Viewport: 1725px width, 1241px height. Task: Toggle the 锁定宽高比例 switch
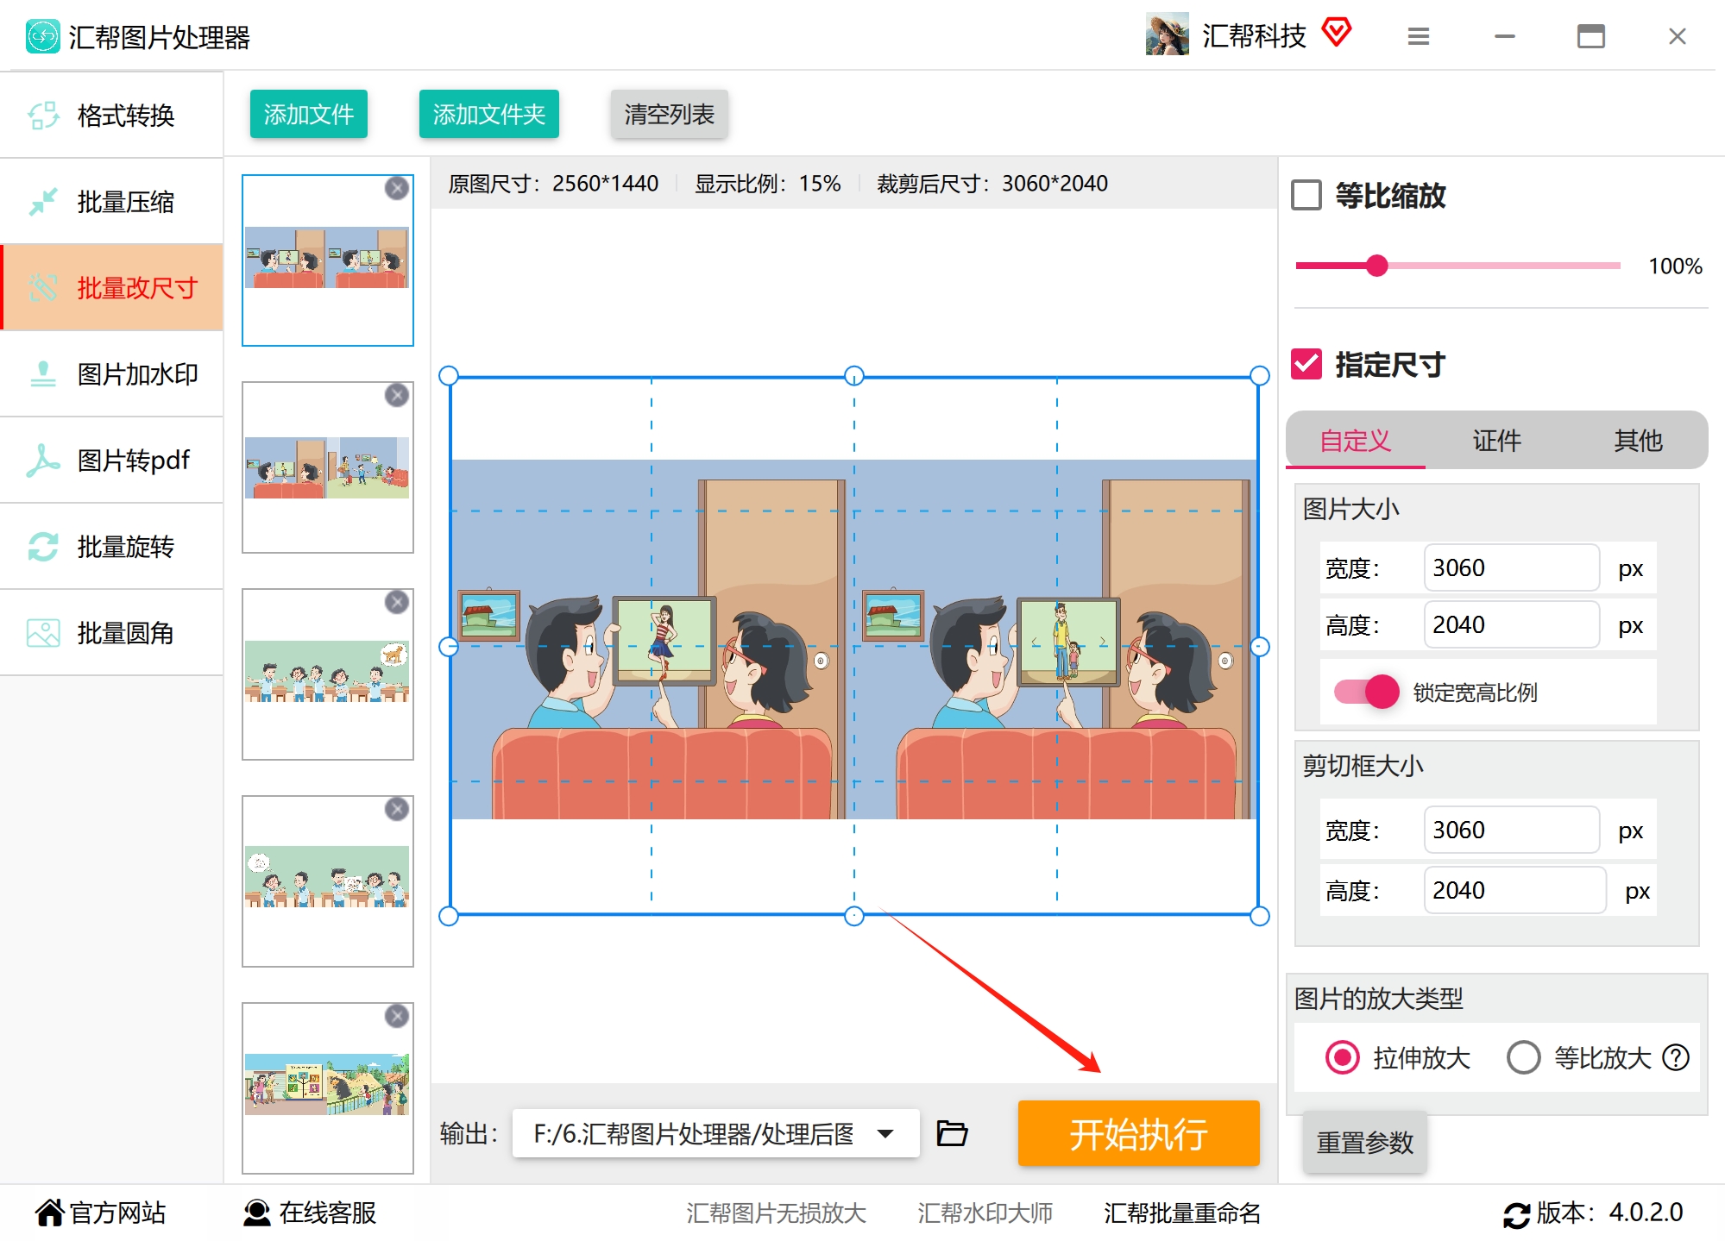coord(1367,692)
